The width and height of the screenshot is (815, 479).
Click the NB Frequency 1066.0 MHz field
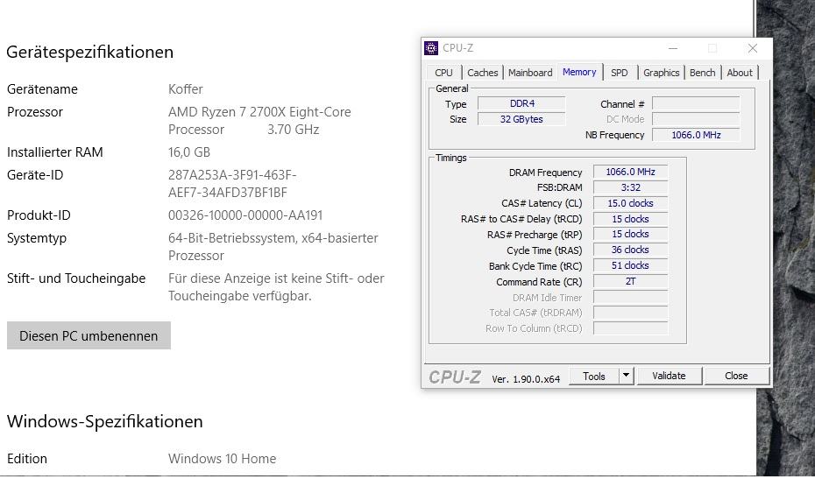click(x=696, y=135)
